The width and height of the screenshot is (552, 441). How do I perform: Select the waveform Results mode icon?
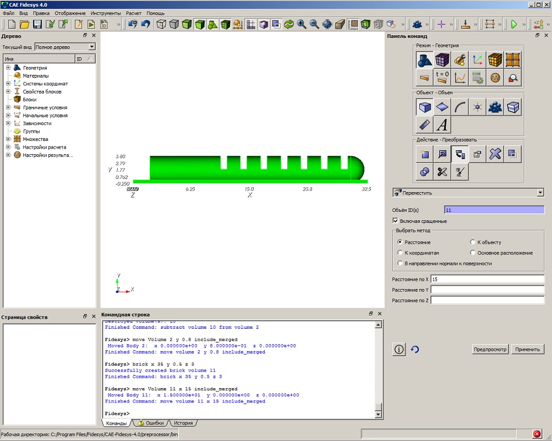495,78
